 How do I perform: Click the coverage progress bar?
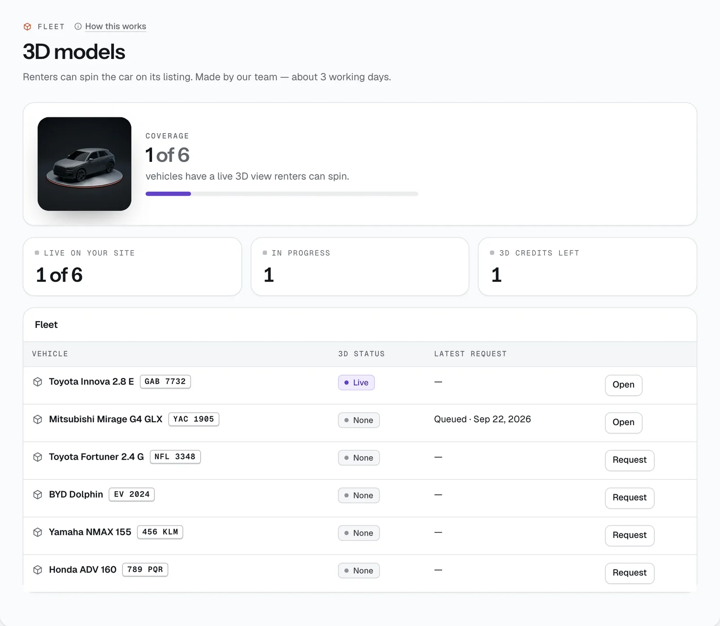click(x=282, y=194)
